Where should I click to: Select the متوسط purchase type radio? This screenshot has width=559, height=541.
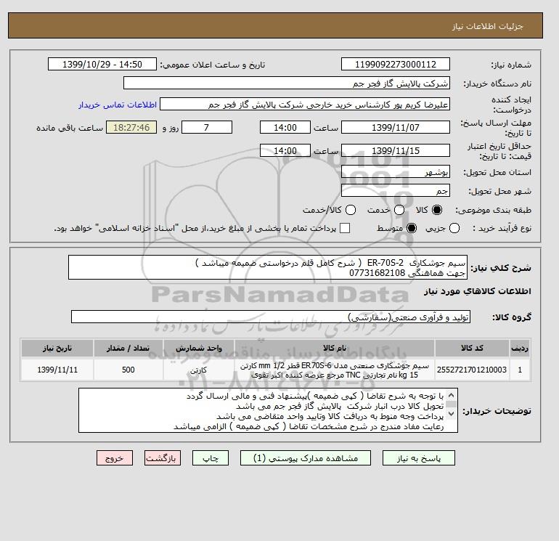(x=412, y=228)
